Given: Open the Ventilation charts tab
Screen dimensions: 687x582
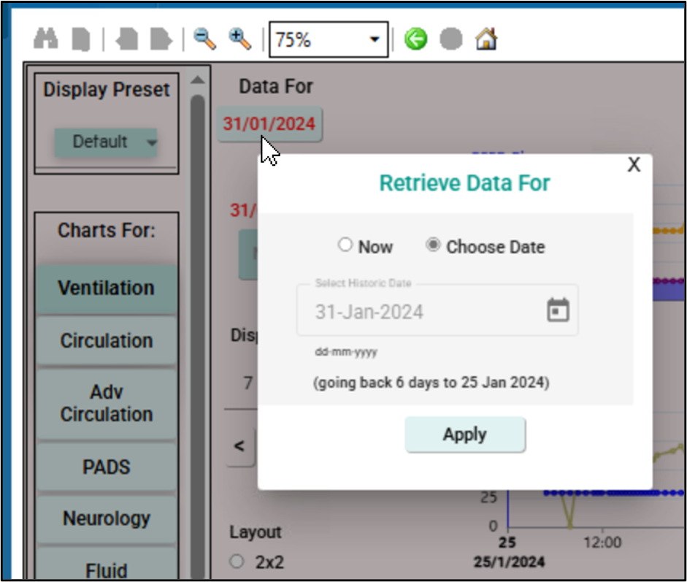Looking at the screenshot, I should click(107, 288).
